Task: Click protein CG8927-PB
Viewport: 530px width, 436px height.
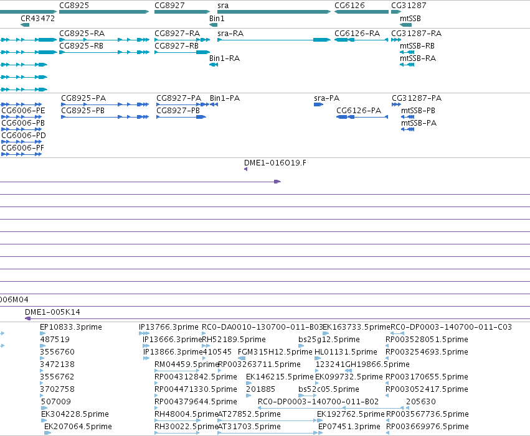Action: (x=178, y=111)
